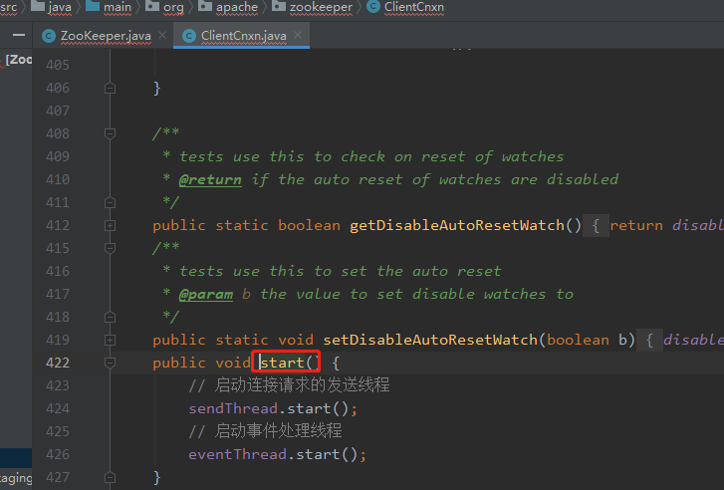Click the org breadcrumb folder icon
The height and width of the screenshot is (490, 724).
tap(152, 6)
